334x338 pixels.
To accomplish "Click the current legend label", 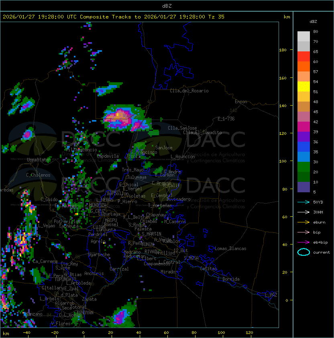I will (322, 252).
